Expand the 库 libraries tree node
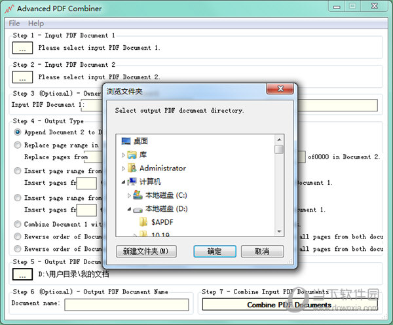The width and height of the screenshot is (393, 325). click(123, 155)
